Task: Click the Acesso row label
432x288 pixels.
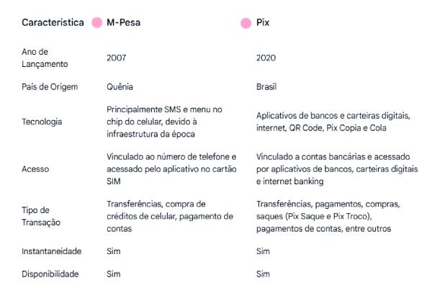Action: pyautogui.click(x=35, y=169)
